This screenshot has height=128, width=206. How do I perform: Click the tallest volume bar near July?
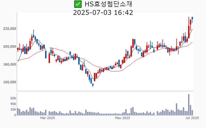coord(189,105)
